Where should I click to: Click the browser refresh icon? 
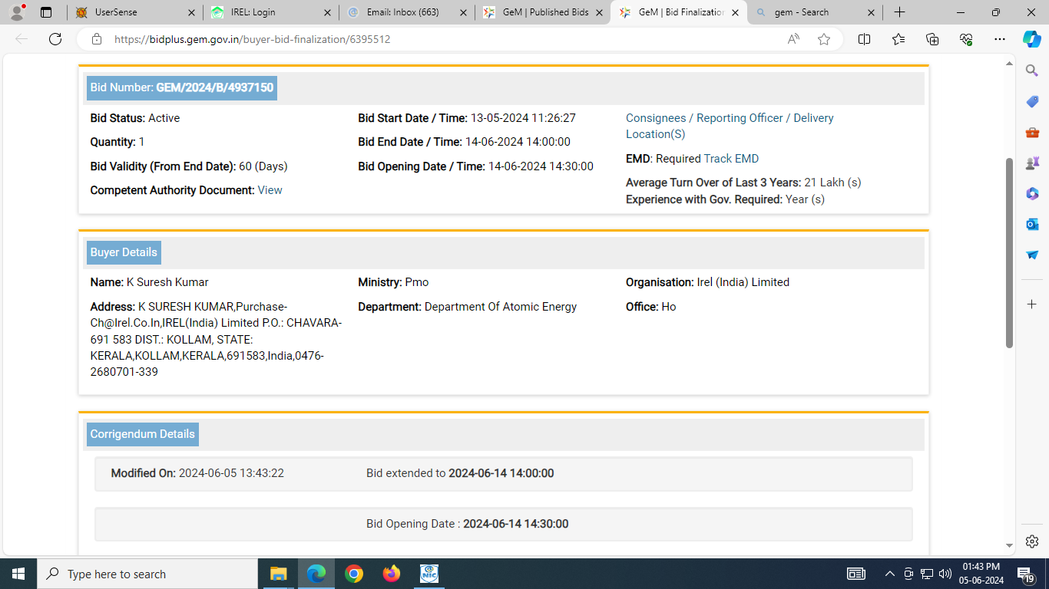(x=55, y=39)
